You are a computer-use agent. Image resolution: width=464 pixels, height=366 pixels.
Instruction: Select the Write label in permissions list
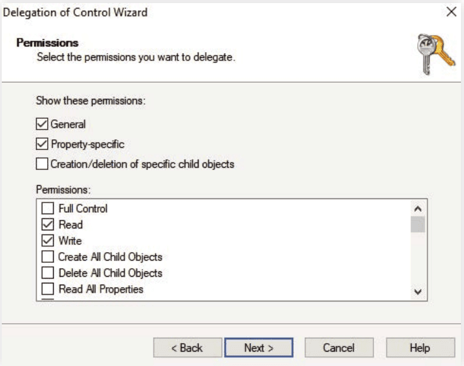(x=70, y=241)
